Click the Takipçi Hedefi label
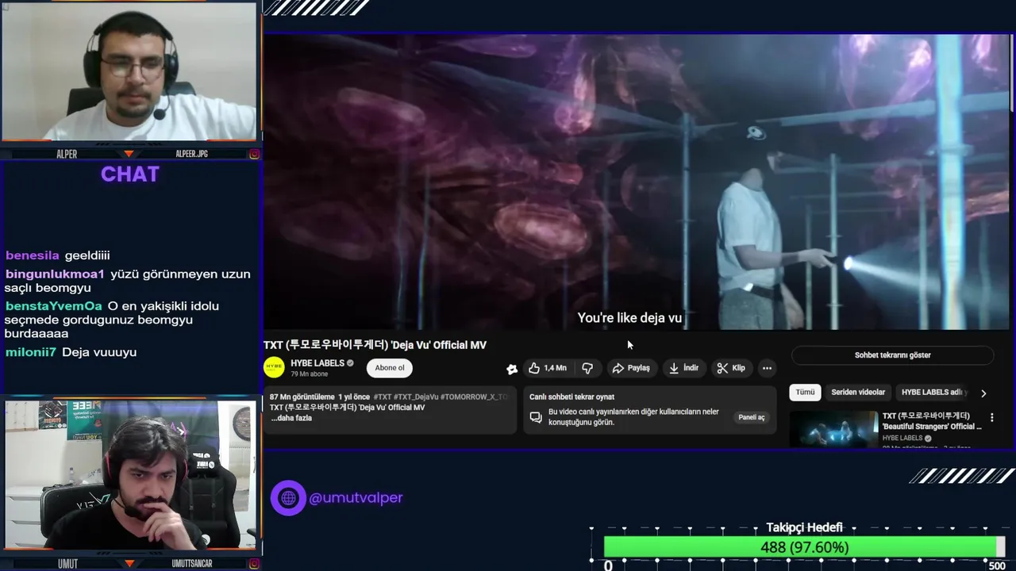The width and height of the screenshot is (1016, 571). pos(804,527)
